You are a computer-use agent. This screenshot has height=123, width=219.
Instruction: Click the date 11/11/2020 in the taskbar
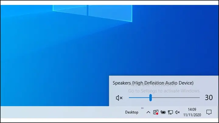192,115
